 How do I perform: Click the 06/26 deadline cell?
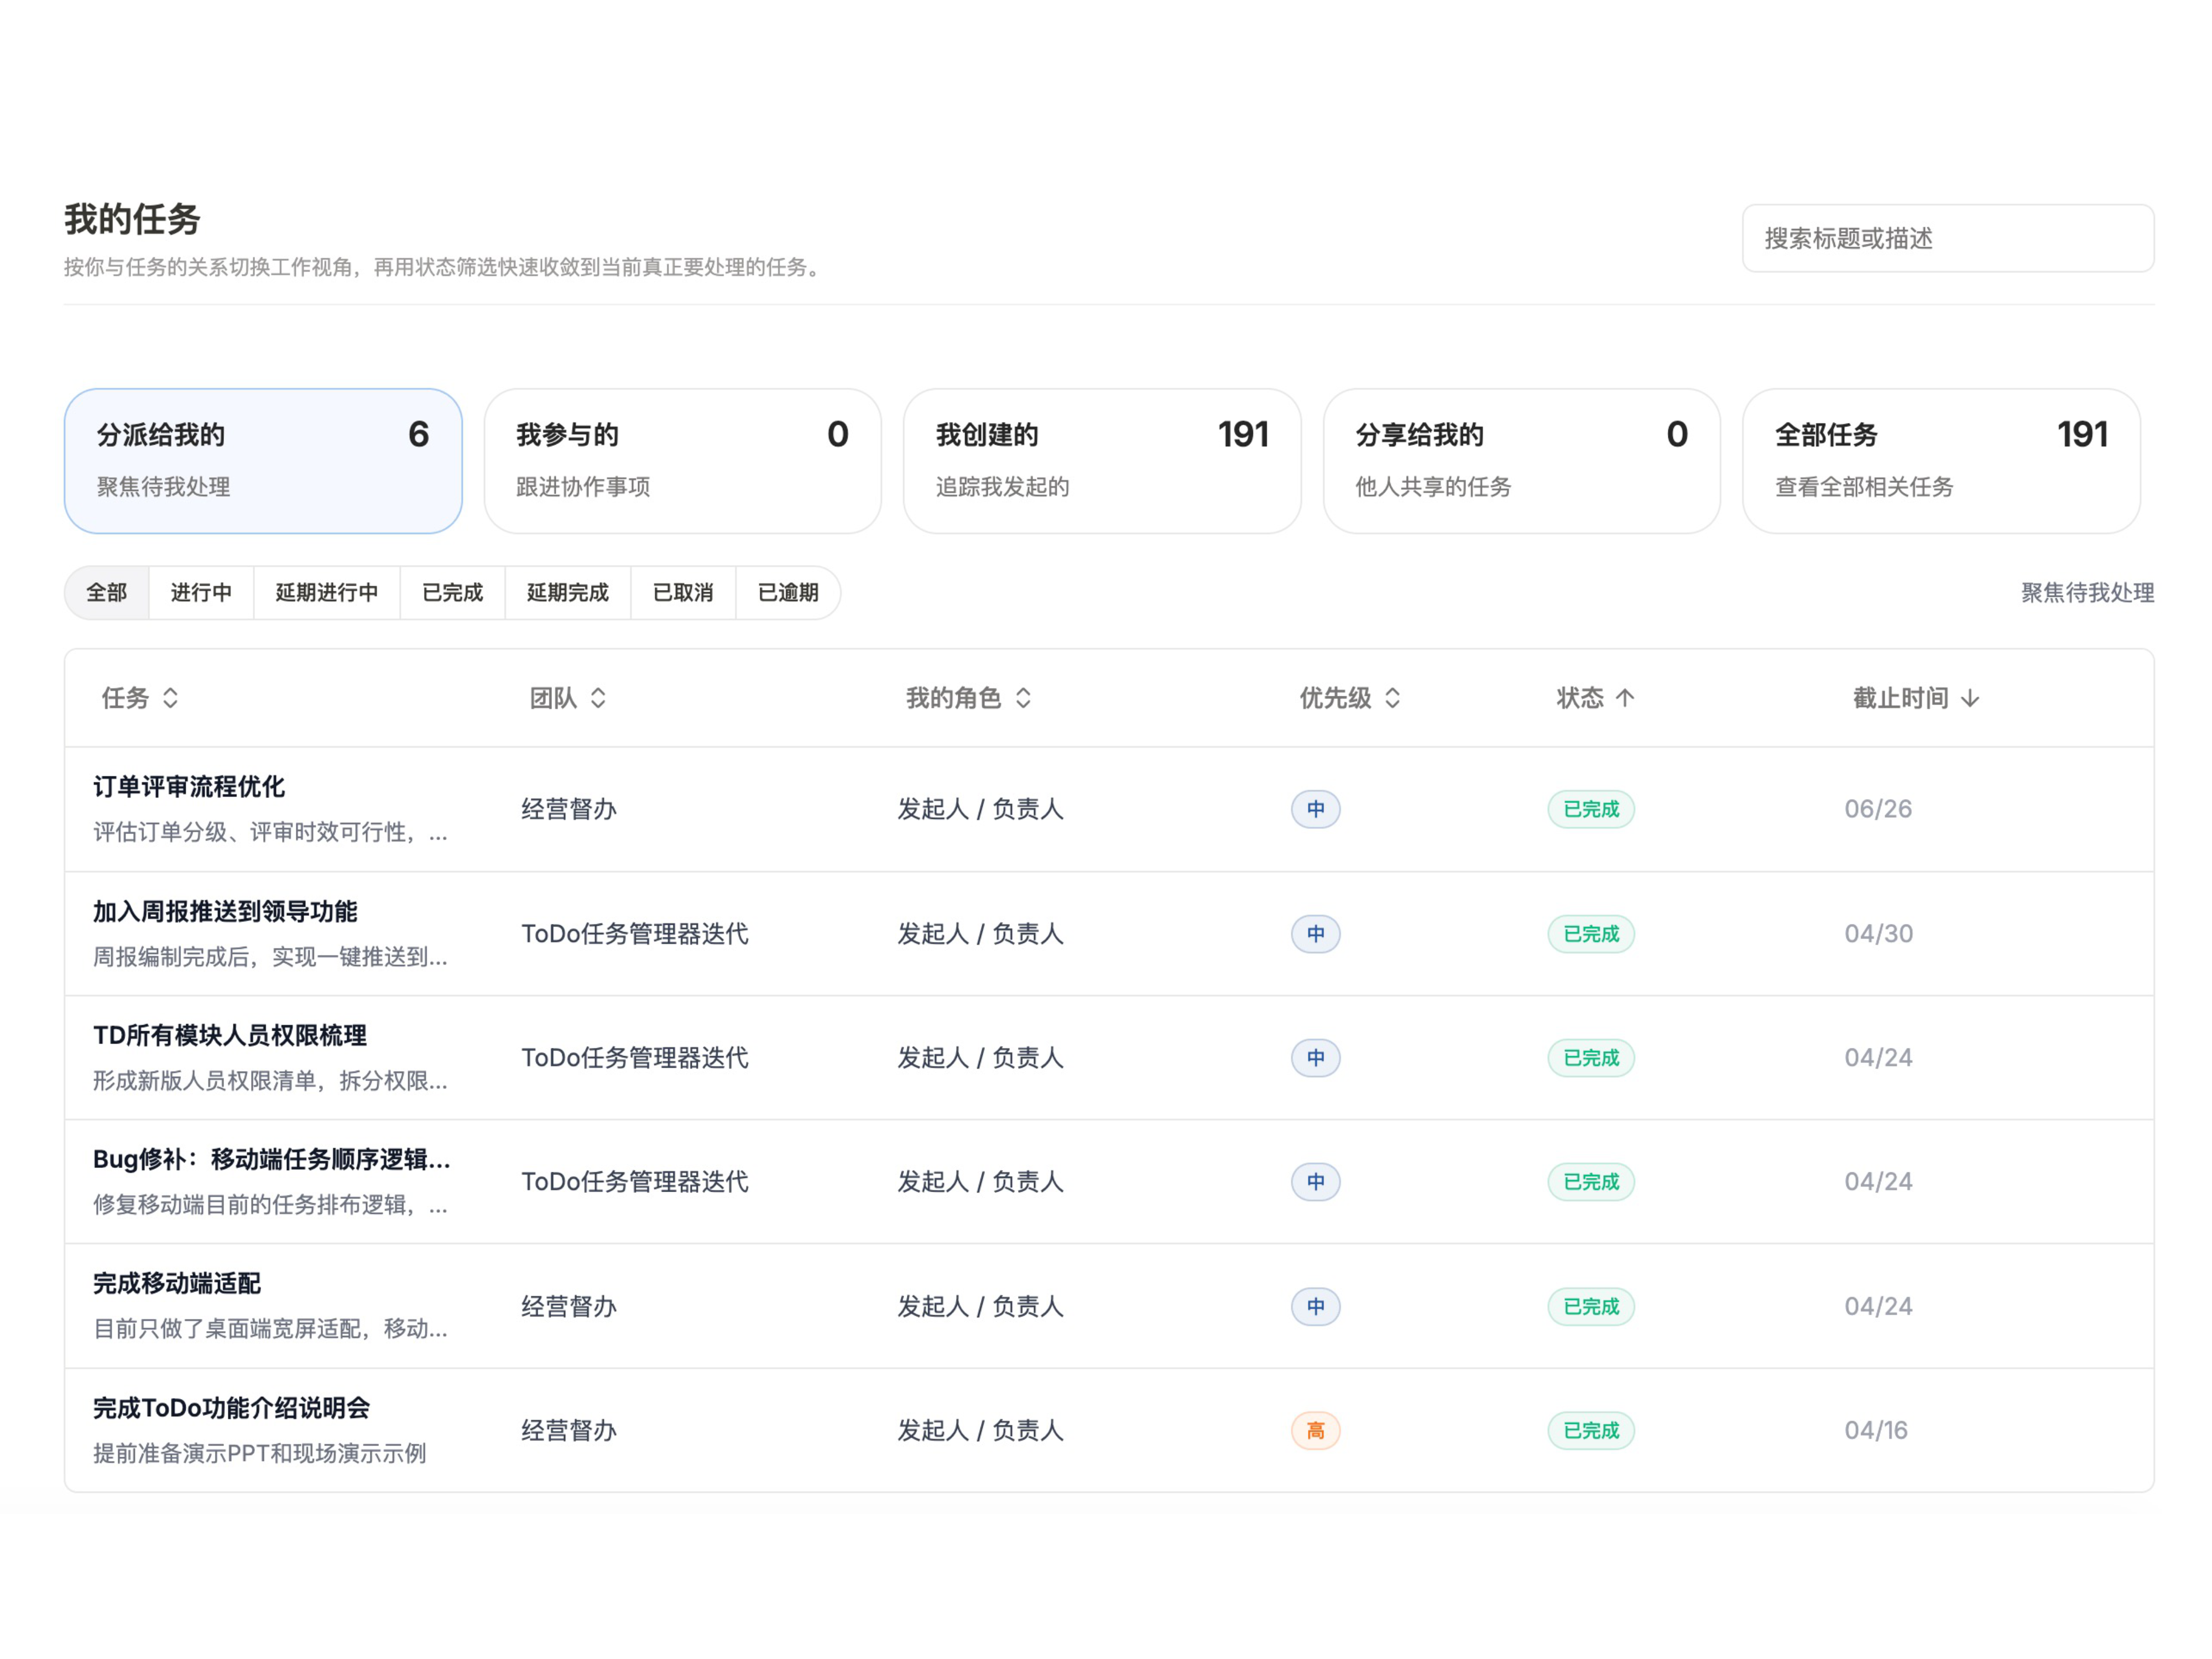click(x=1878, y=809)
